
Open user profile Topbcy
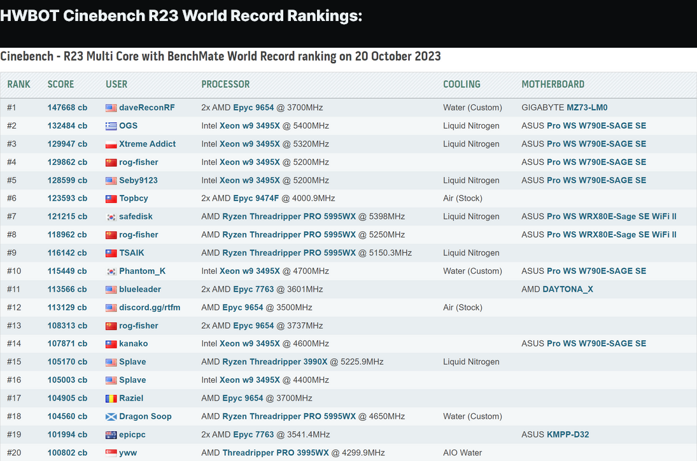pyautogui.click(x=134, y=198)
